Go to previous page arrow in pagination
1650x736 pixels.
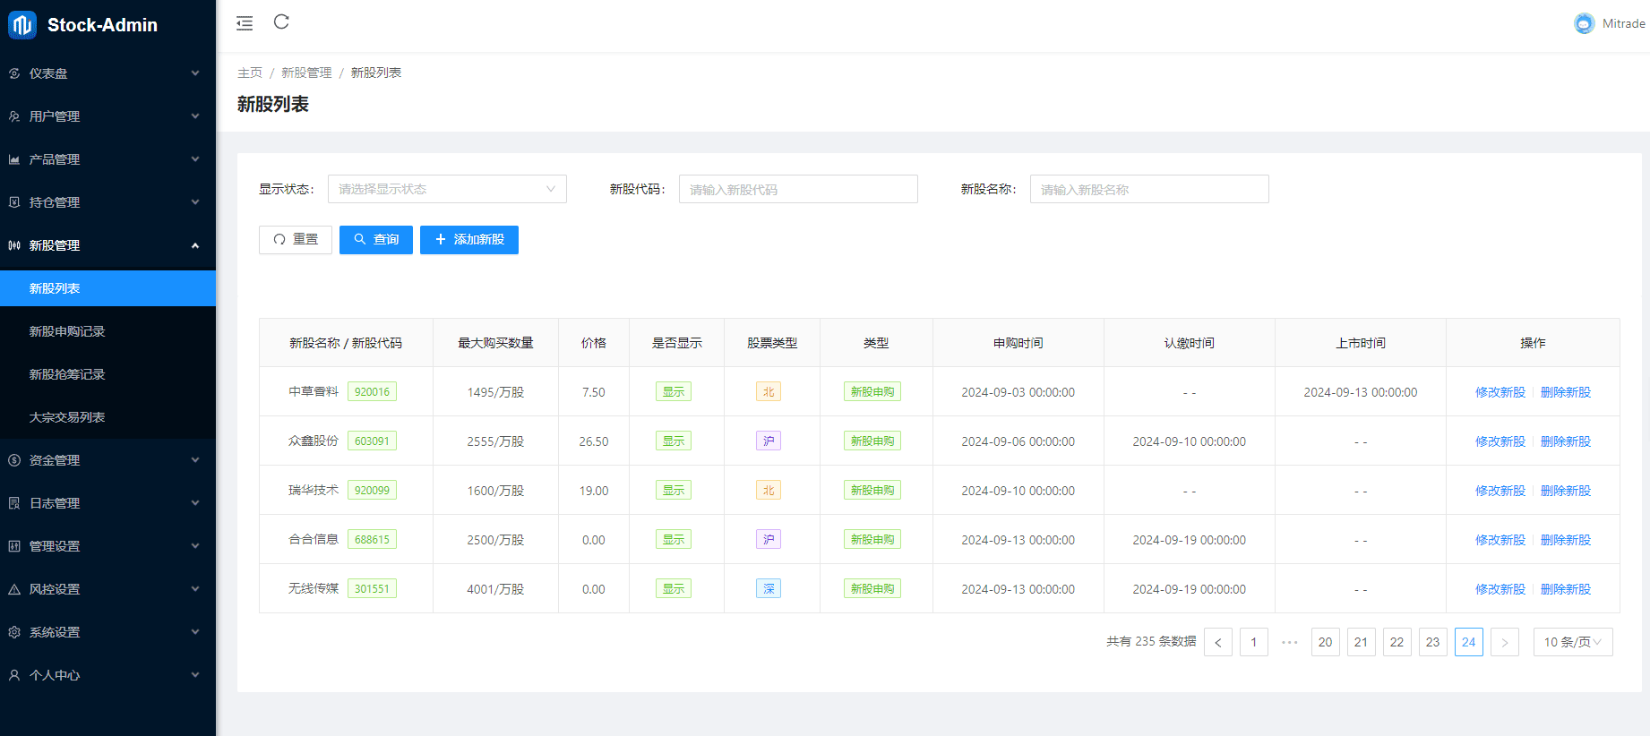[1218, 642]
